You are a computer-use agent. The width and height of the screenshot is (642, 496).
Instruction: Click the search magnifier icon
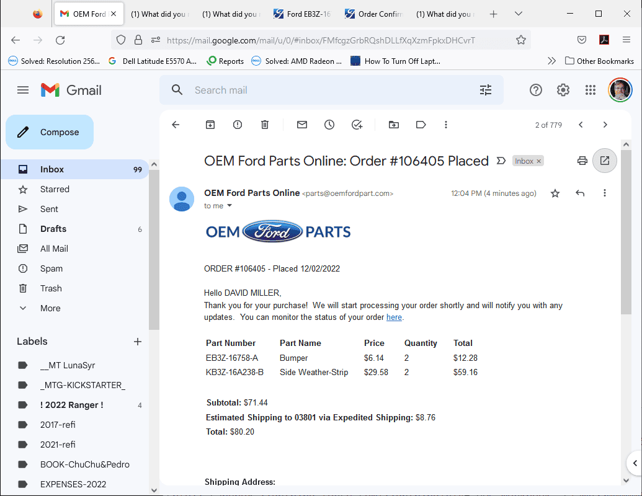177,90
